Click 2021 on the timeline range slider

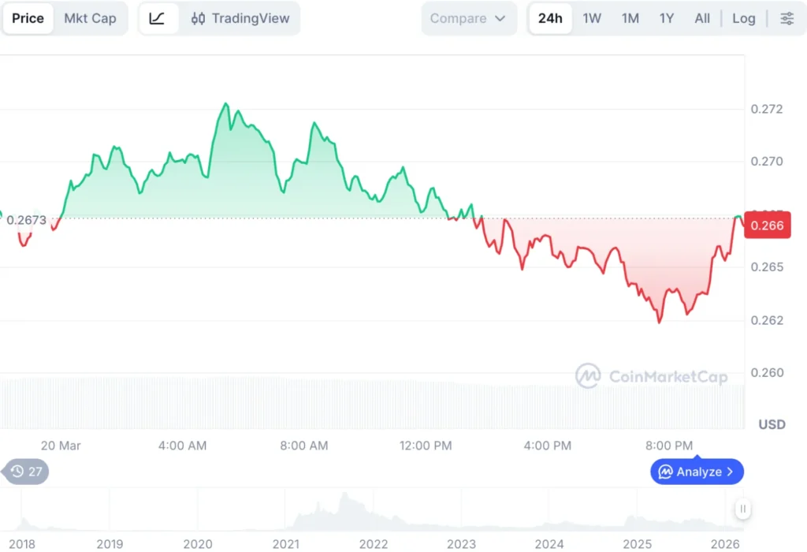(x=285, y=543)
